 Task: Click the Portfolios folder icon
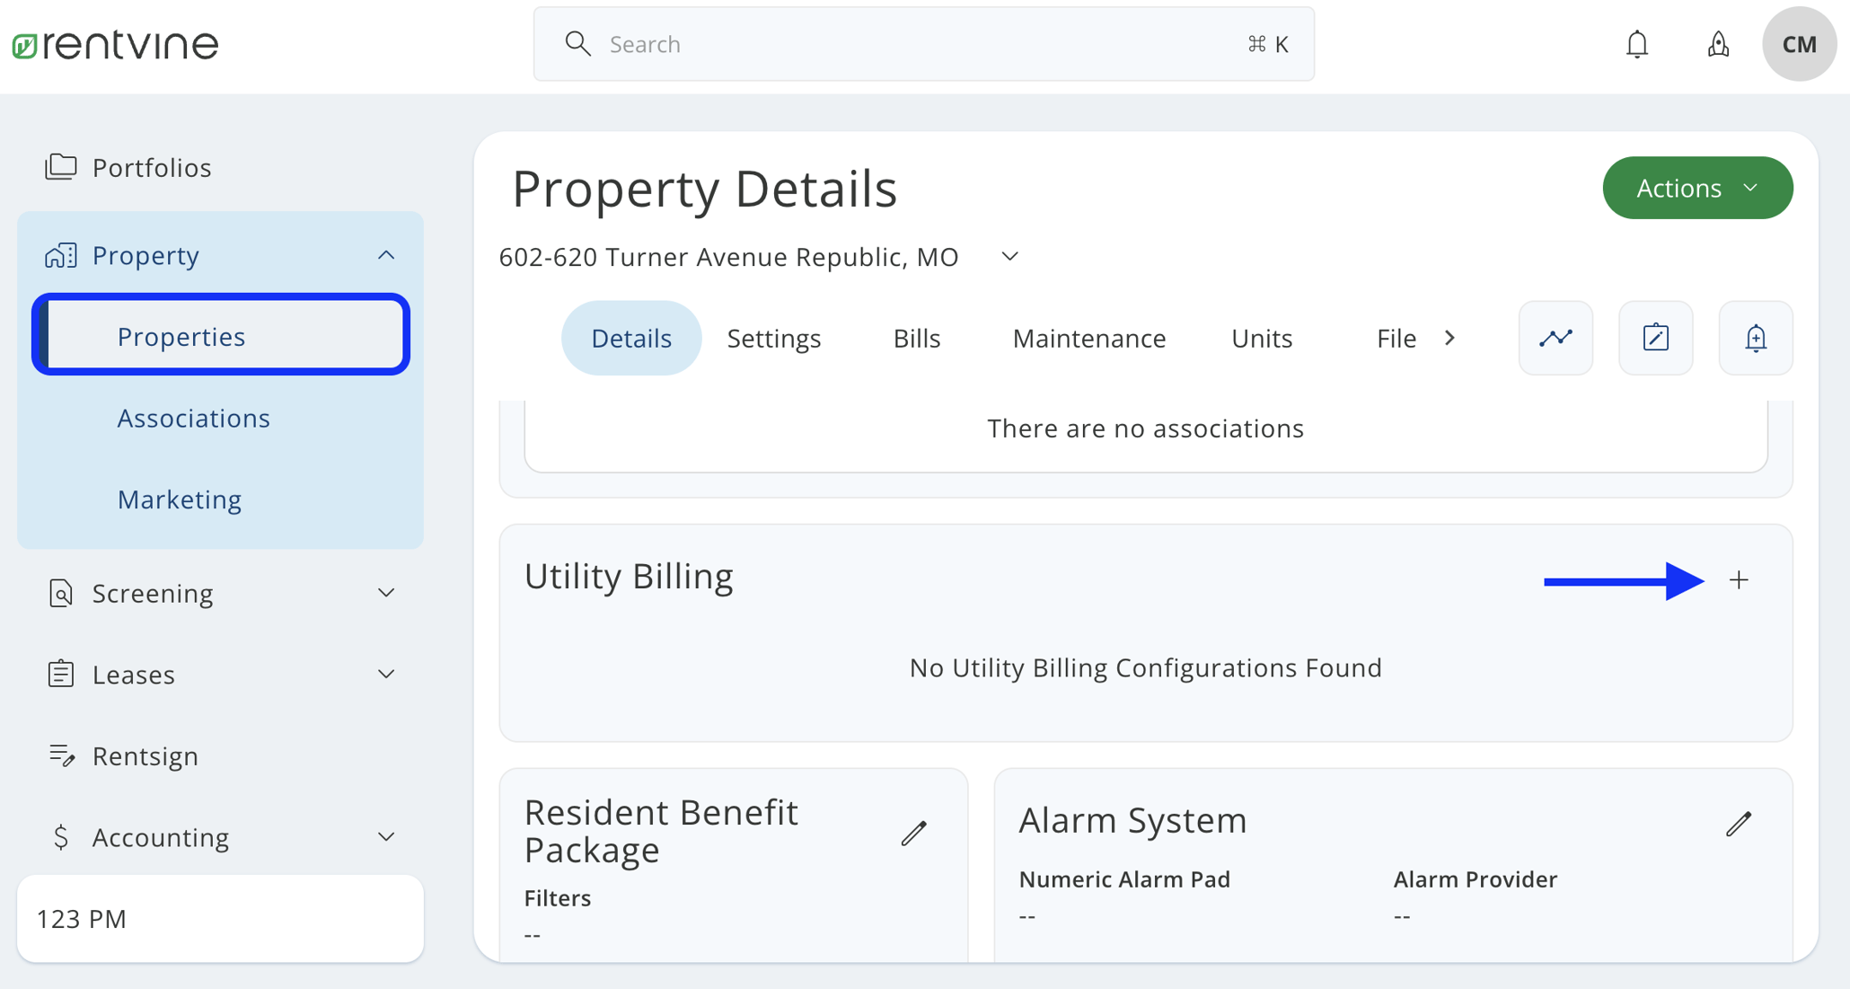(x=60, y=166)
